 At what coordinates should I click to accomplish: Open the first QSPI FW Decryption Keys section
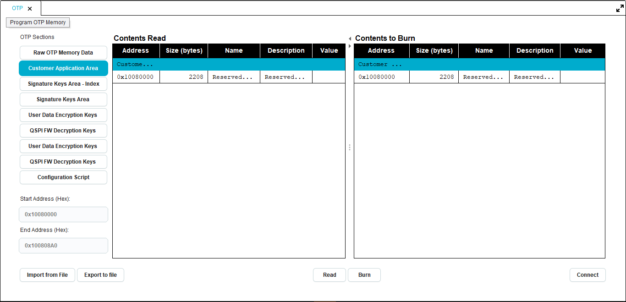pyautogui.click(x=63, y=131)
